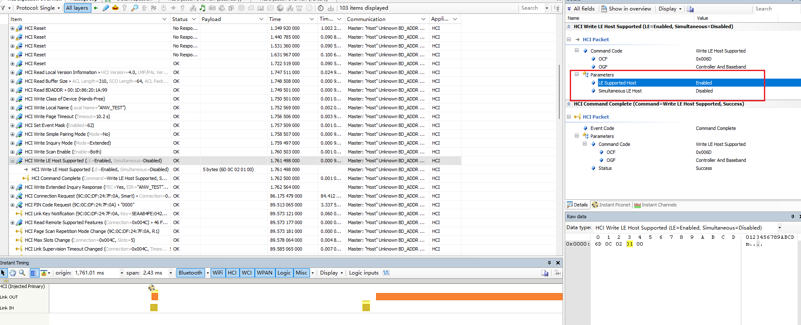801x325 pixels.
Task: Click the long orange Link OUT bar
Action: point(469,296)
